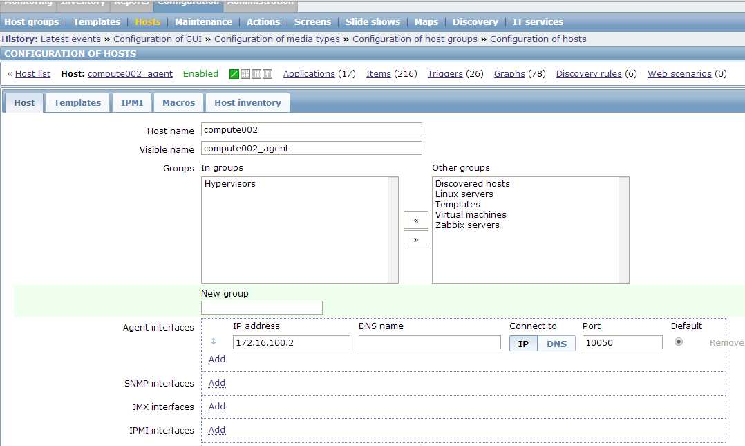Click the Enabled status link

[200, 74]
